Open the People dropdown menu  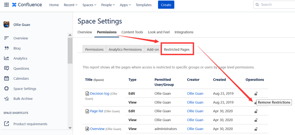108,5
